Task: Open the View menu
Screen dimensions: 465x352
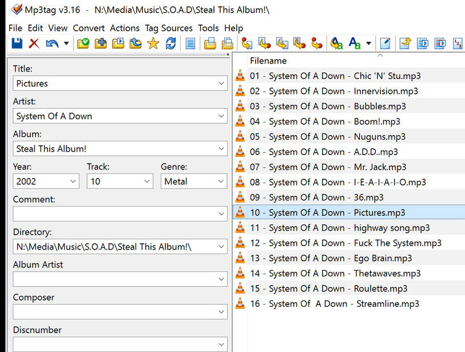Action: click(58, 28)
